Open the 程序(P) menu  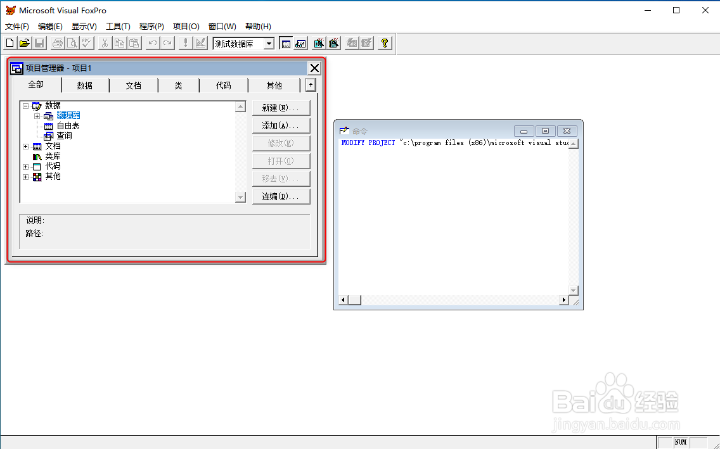click(x=151, y=27)
